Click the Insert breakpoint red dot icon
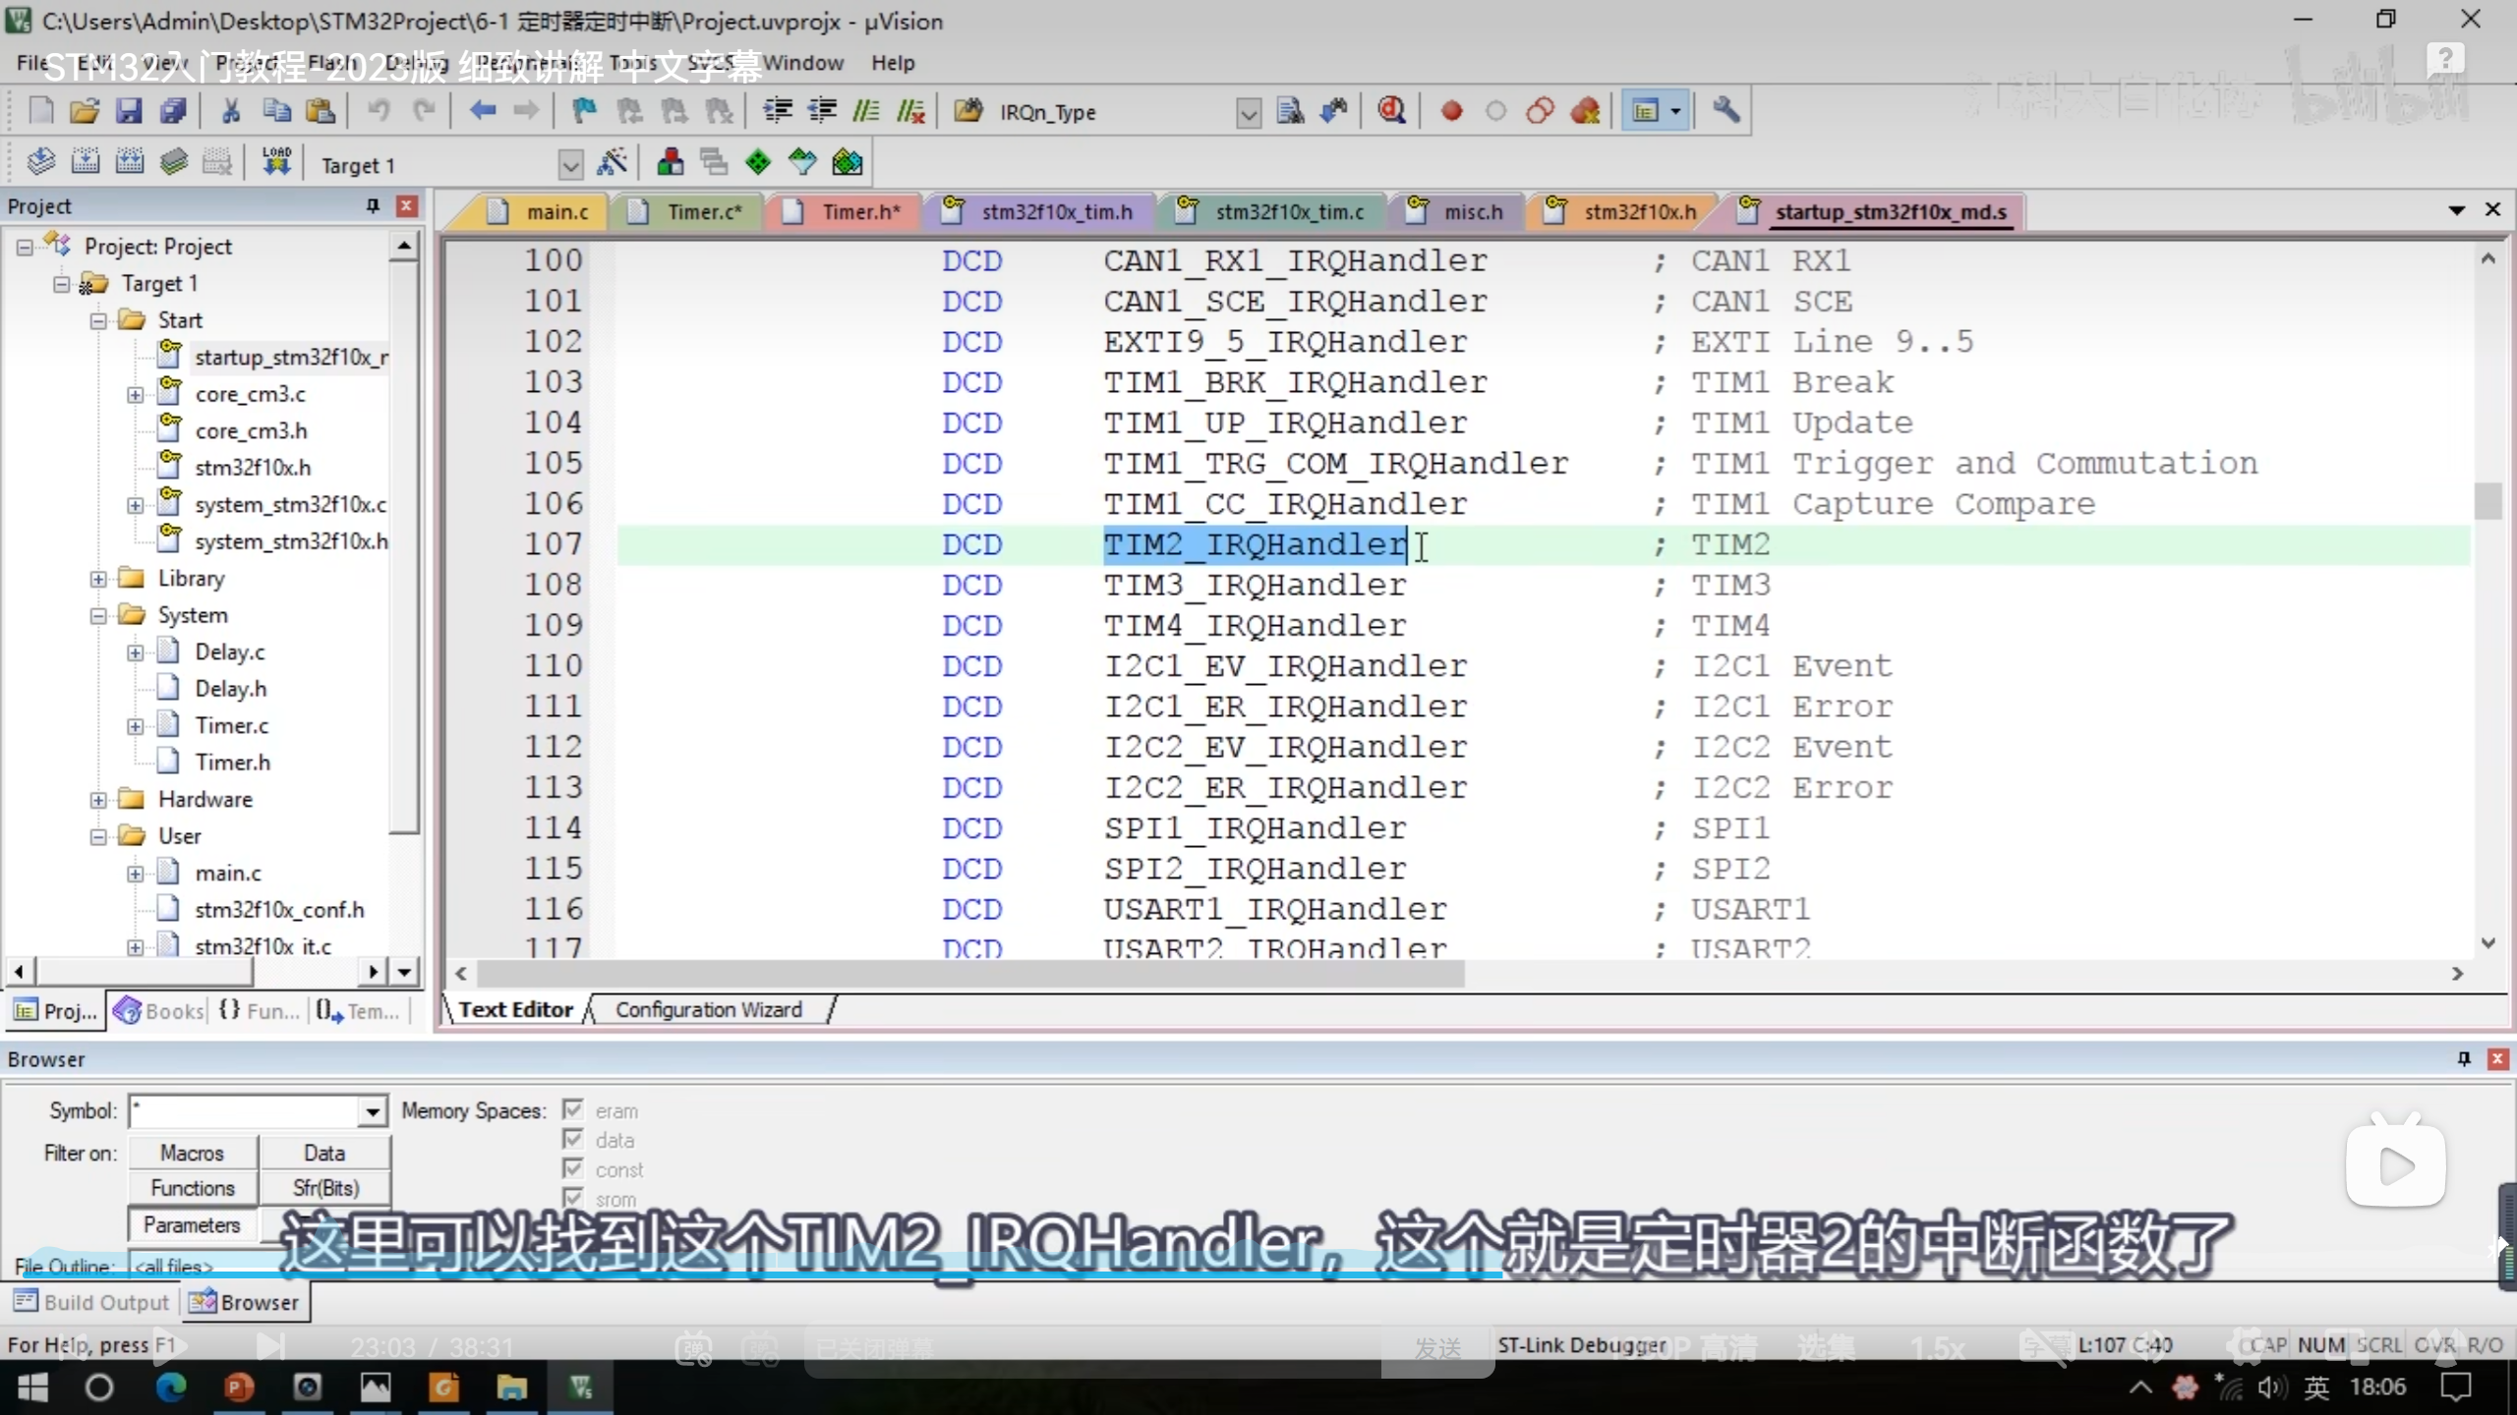2517x1415 pixels. click(x=1451, y=111)
